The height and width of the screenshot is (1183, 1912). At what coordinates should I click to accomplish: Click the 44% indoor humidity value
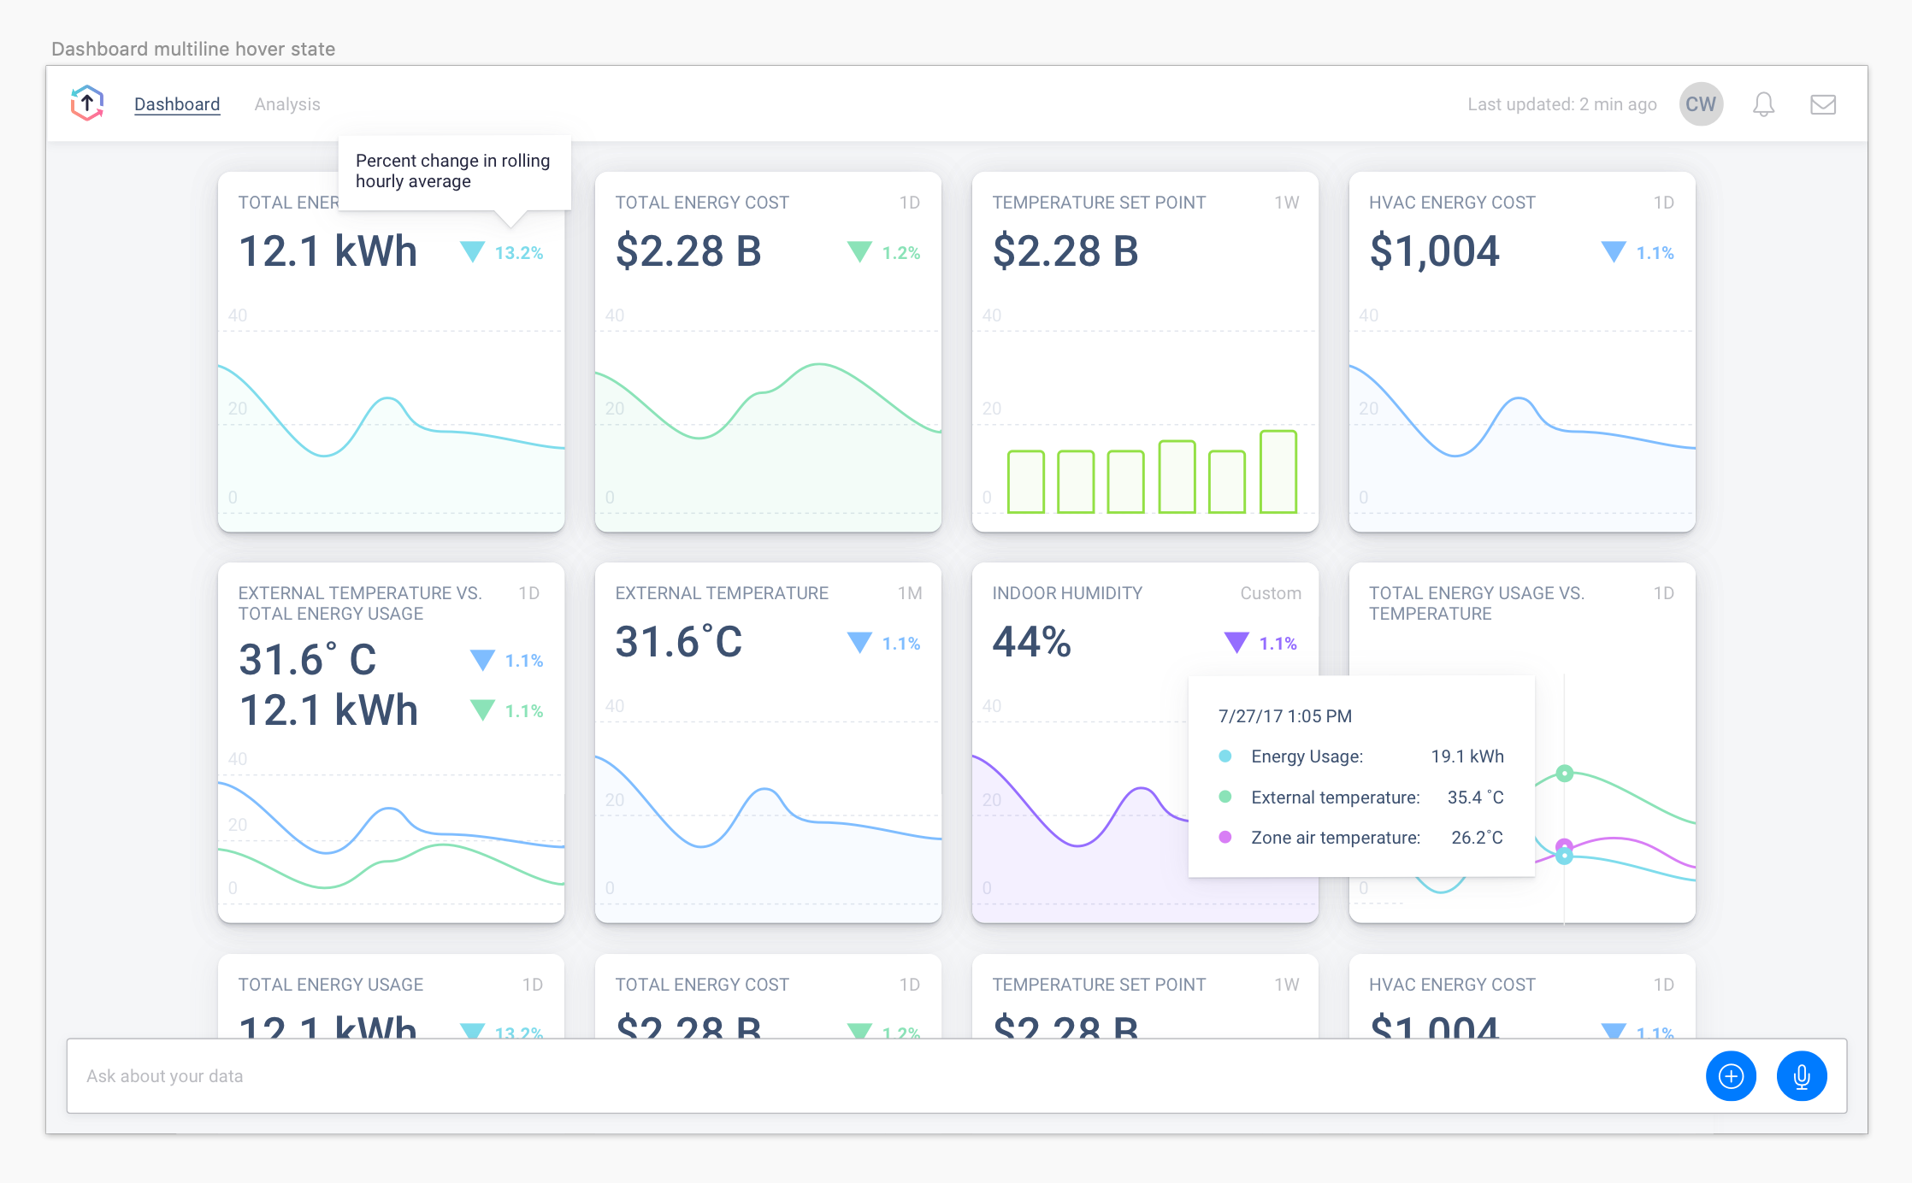[1032, 643]
